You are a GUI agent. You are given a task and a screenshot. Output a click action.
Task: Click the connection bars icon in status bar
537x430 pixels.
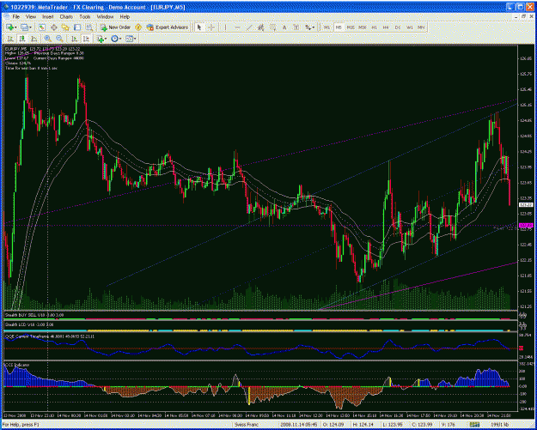click(474, 425)
